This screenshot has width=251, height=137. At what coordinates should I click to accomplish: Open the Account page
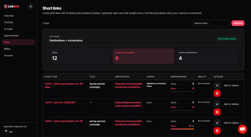8,55
